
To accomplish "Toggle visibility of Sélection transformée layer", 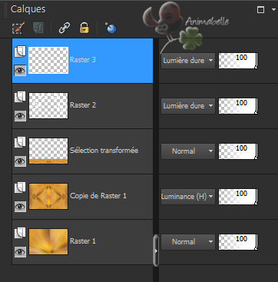I will point(20,161).
